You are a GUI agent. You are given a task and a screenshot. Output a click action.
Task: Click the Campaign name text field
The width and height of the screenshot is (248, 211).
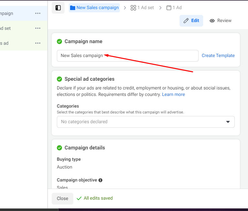click(128, 56)
